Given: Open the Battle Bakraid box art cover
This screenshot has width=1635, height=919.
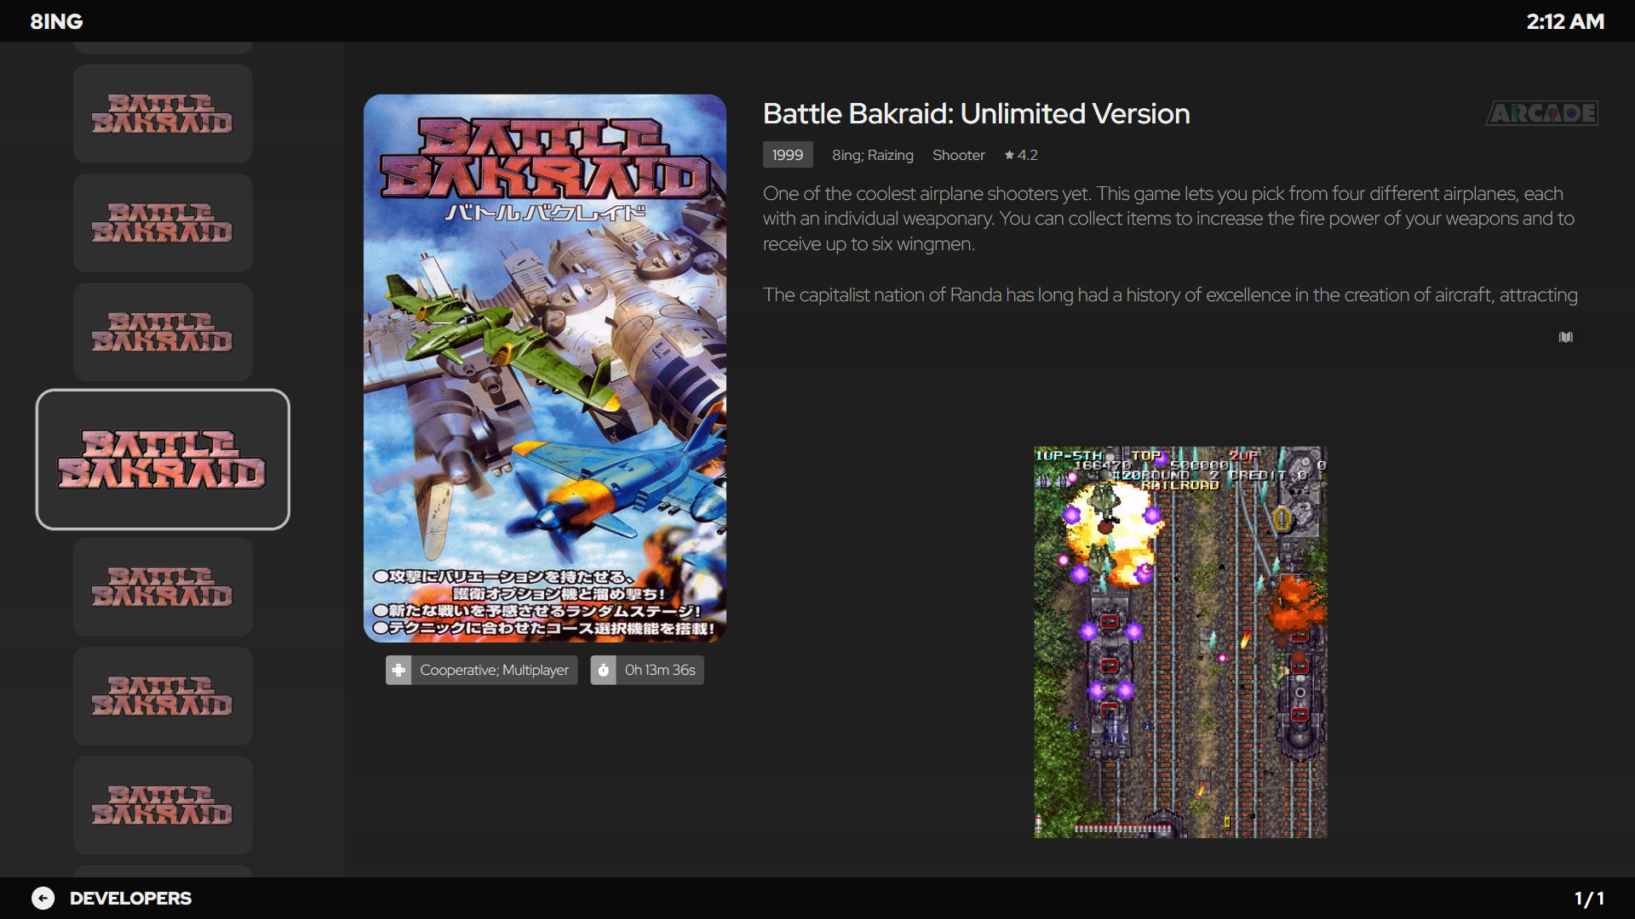Looking at the screenshot, I should click(x=545, y=368).
